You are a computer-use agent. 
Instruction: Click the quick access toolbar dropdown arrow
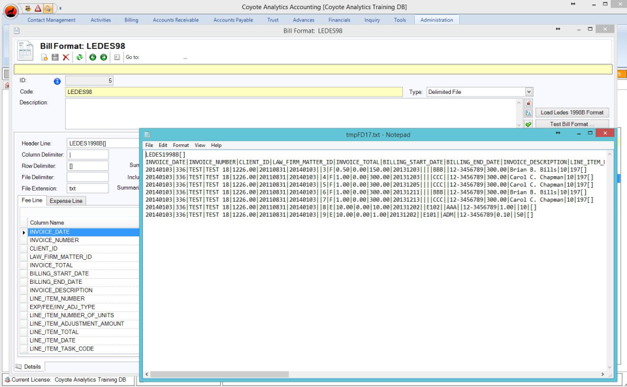[60, 7]
